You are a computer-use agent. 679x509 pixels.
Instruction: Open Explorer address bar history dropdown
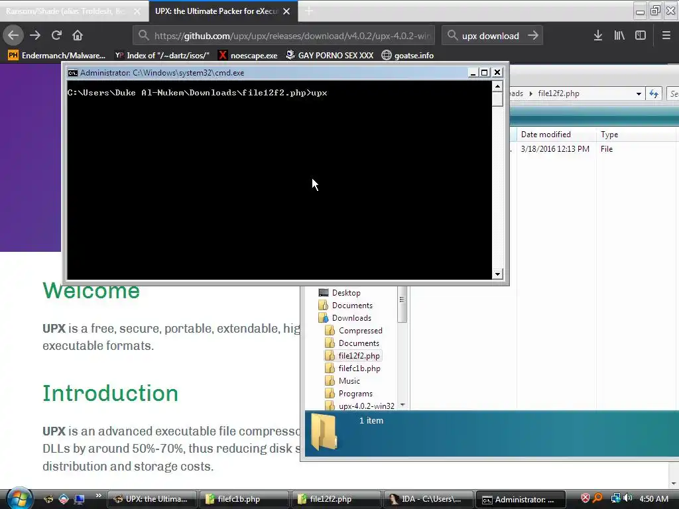[x=639, y=94]
